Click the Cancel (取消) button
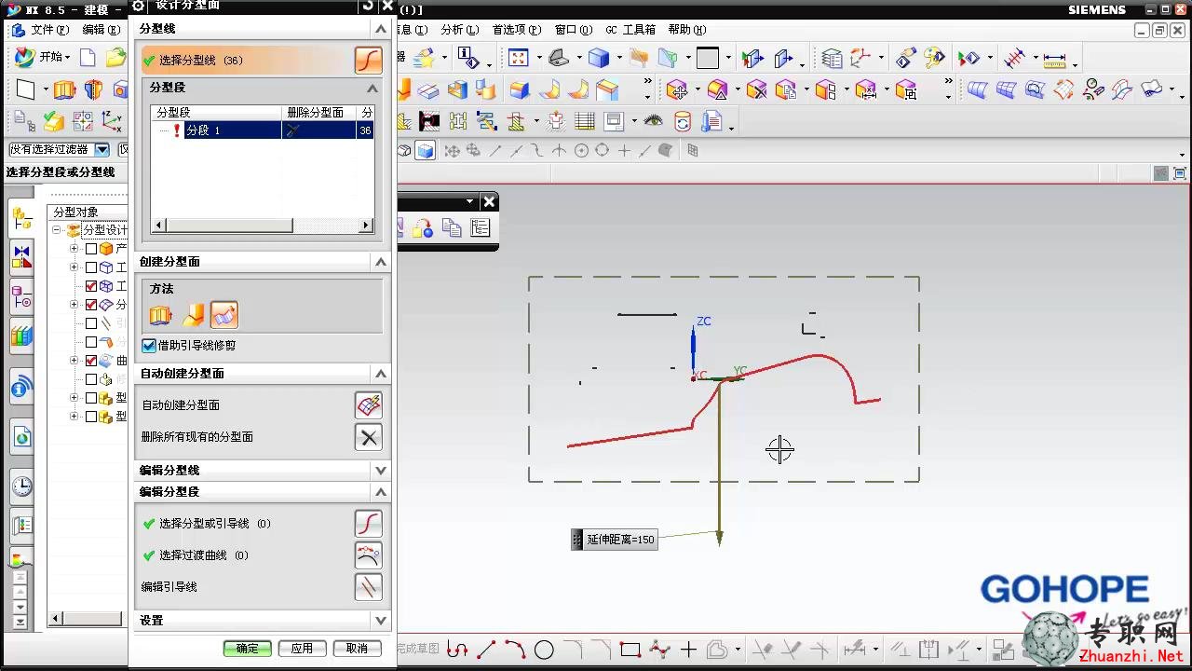The width and height of the screenshot is (1192, 671). [357, 649]
